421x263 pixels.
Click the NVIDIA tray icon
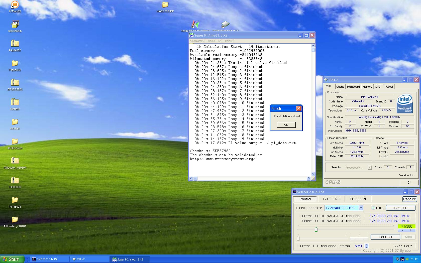407,259
